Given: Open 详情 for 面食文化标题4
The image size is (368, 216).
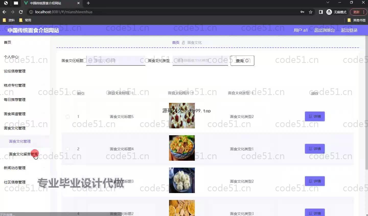Looking at the screenshot, I should [x=315, y=149].
